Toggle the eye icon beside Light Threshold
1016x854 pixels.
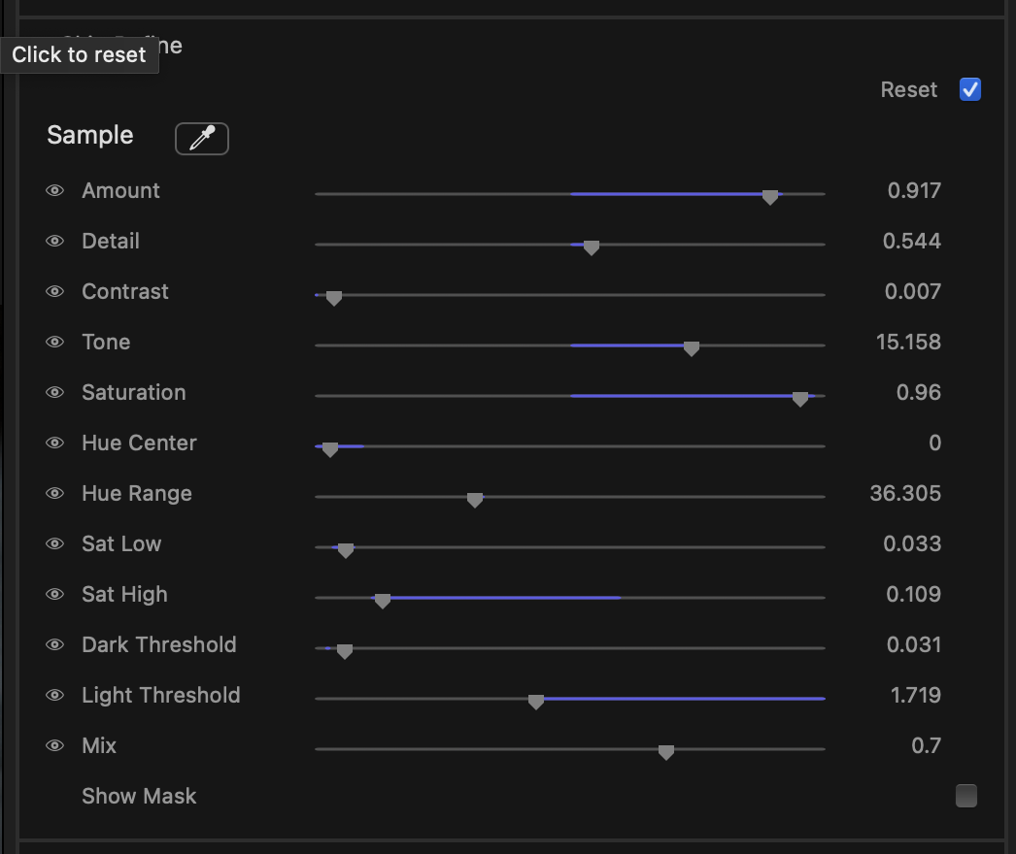tap(55, 696)
